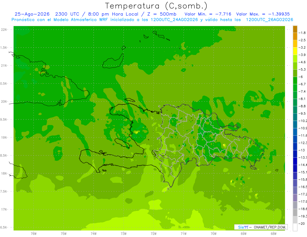
Task: Click the 22N latitude label
Action: (x=4, y=30)
